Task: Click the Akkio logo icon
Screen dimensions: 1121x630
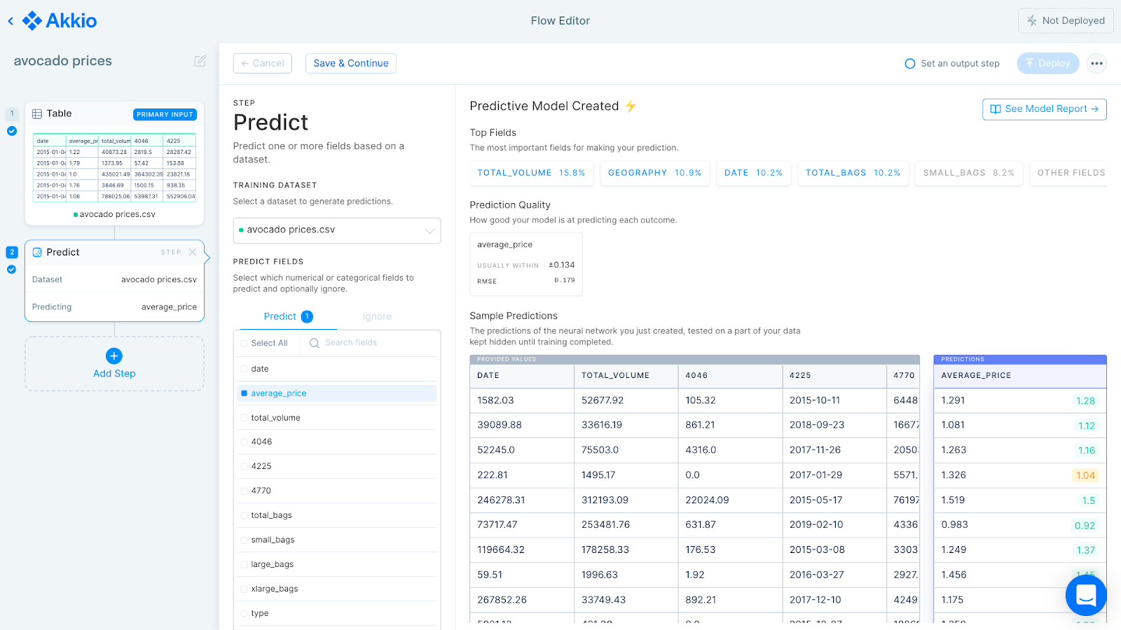Action: [31, 20]
